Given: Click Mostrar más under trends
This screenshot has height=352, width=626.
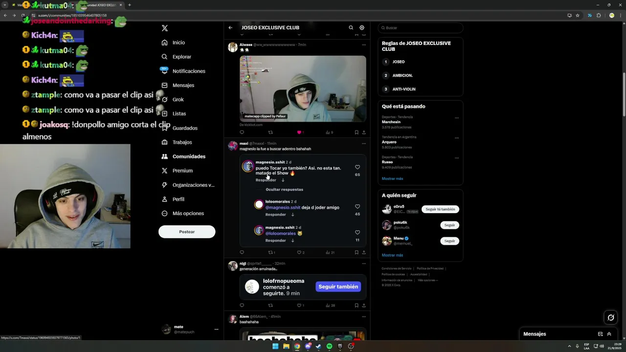Looking at the screenshot, I should tap(392, 179).
